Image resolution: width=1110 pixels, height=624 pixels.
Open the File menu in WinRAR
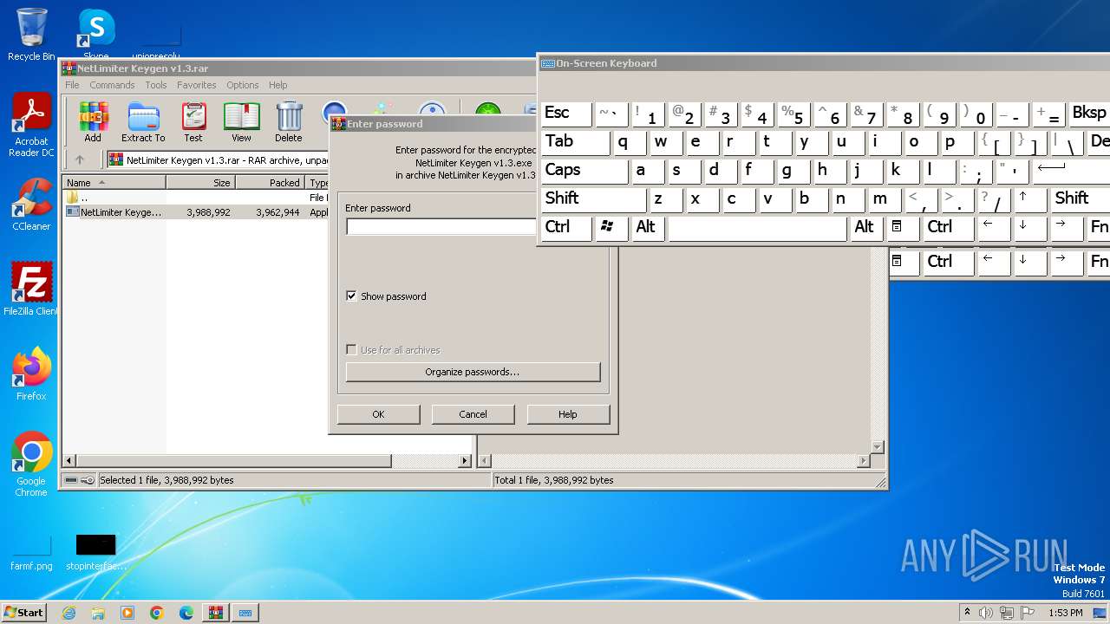[x=72, y=85]
